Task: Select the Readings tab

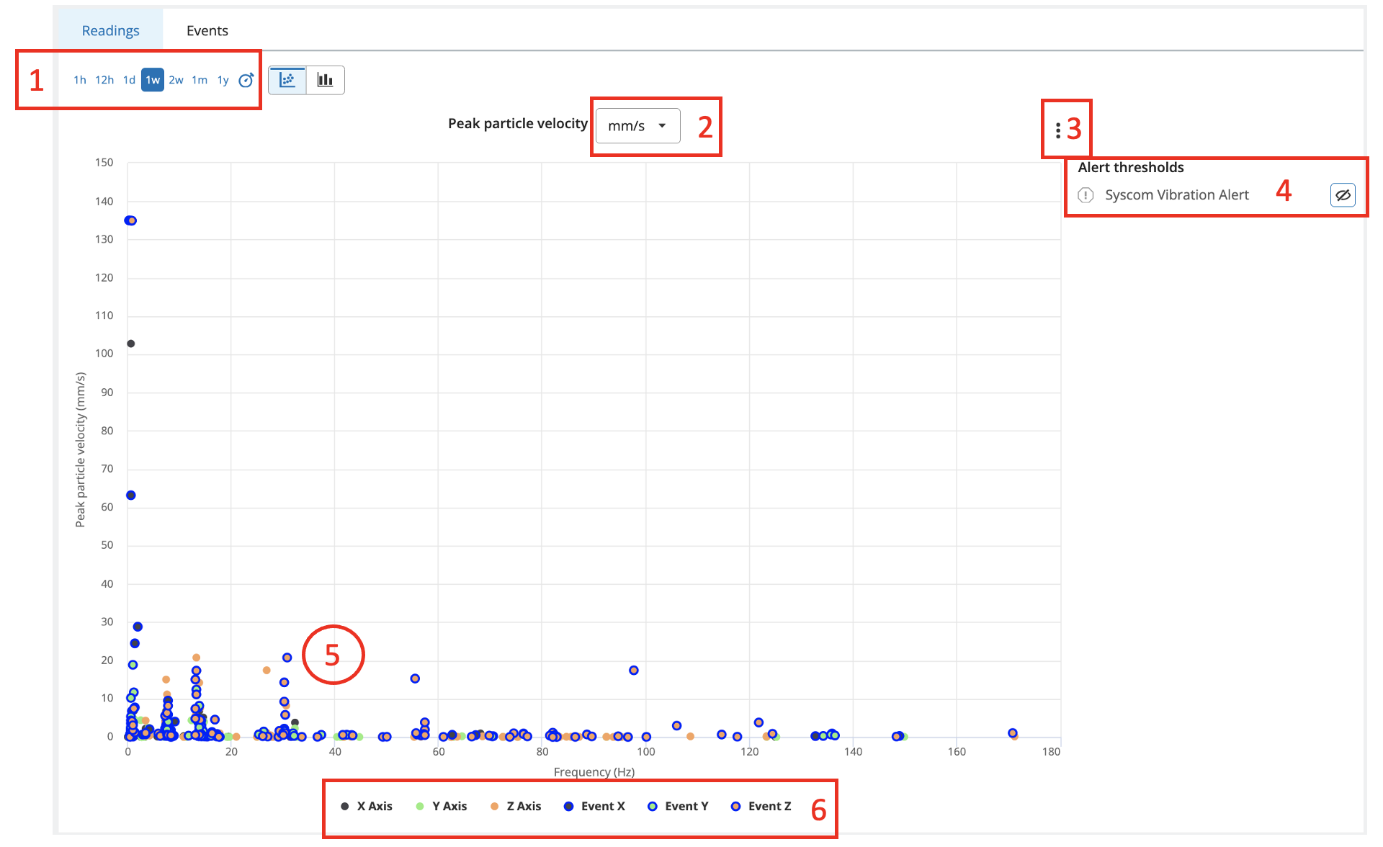Action: [x=110, y=30]
